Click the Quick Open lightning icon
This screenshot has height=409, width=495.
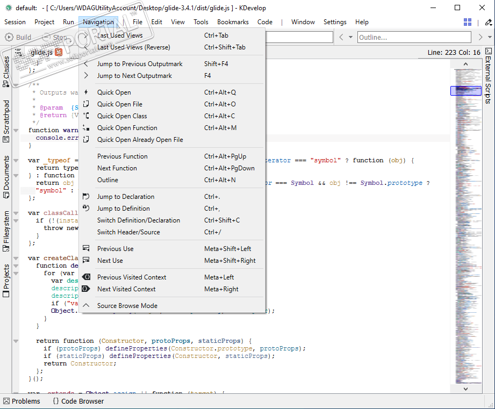(x=86, y=92)
